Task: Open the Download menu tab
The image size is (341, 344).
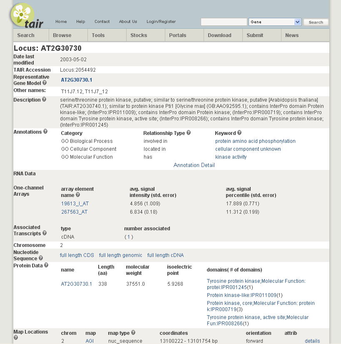Action: [223, 35]
